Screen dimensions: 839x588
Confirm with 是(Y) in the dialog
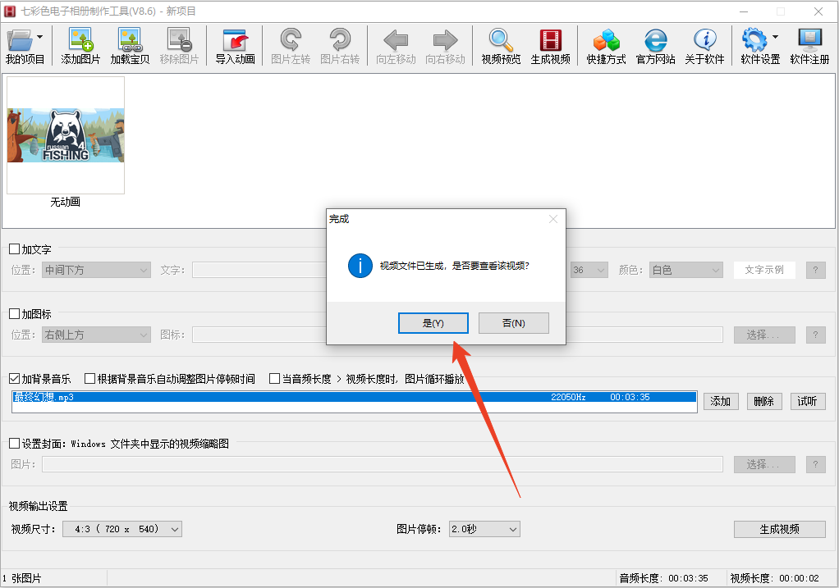coord(433,323)
